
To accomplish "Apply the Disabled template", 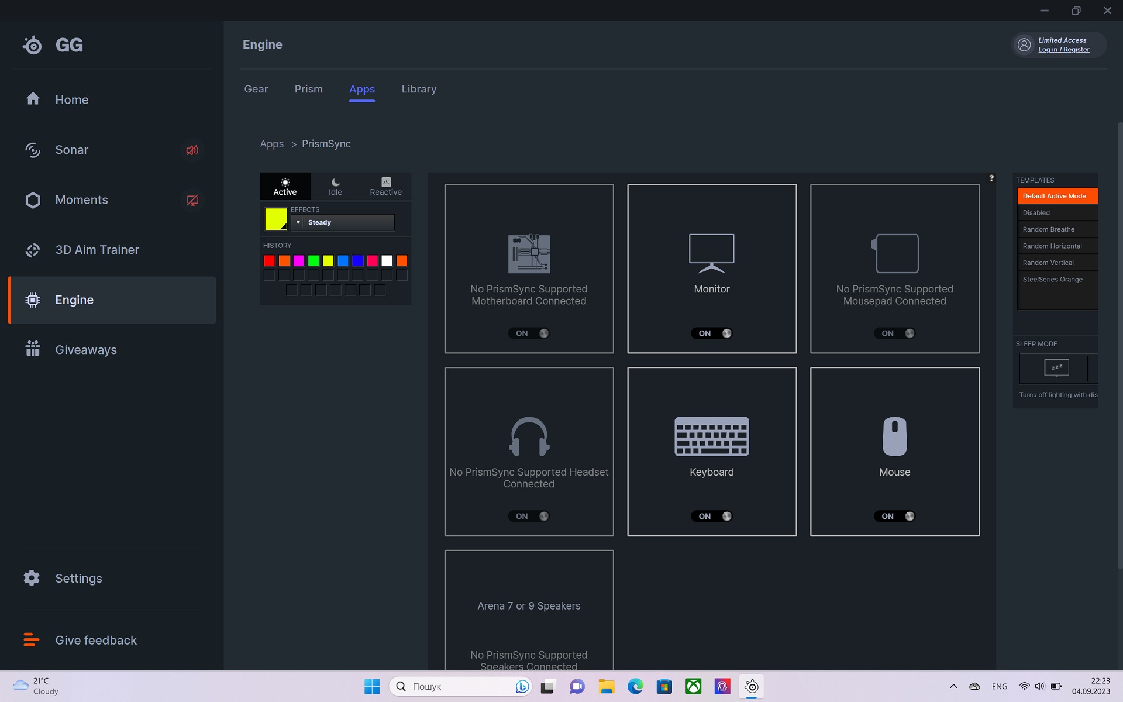I will [x=1057, y=213].
